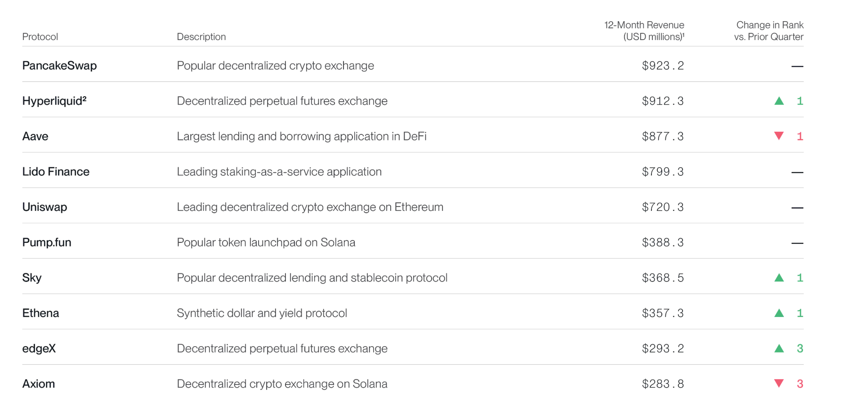
Task: Click the Pump.fun protocol name
Action: pyautogui.click(x=47, y=242)
